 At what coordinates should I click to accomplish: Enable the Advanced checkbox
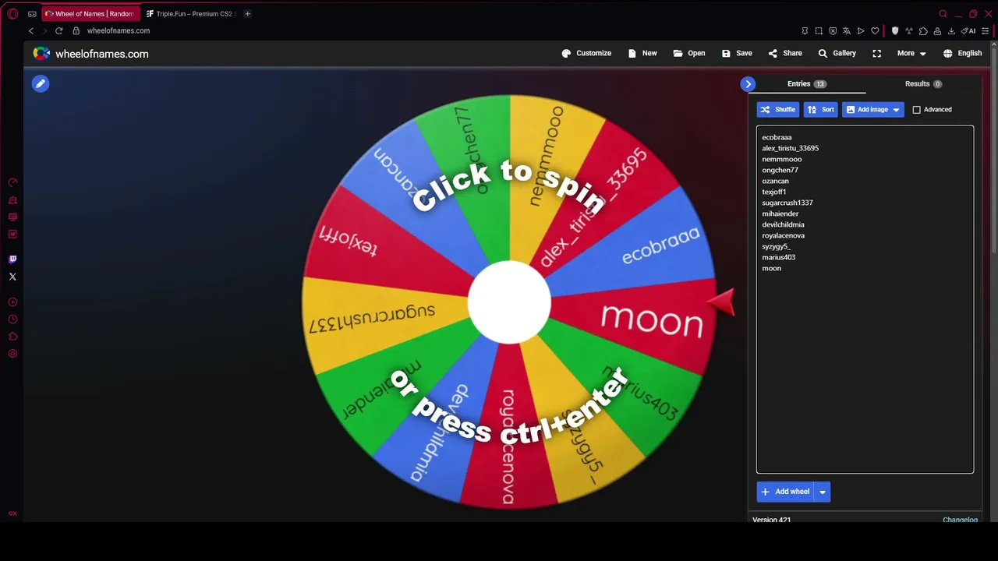click(917, 109)
